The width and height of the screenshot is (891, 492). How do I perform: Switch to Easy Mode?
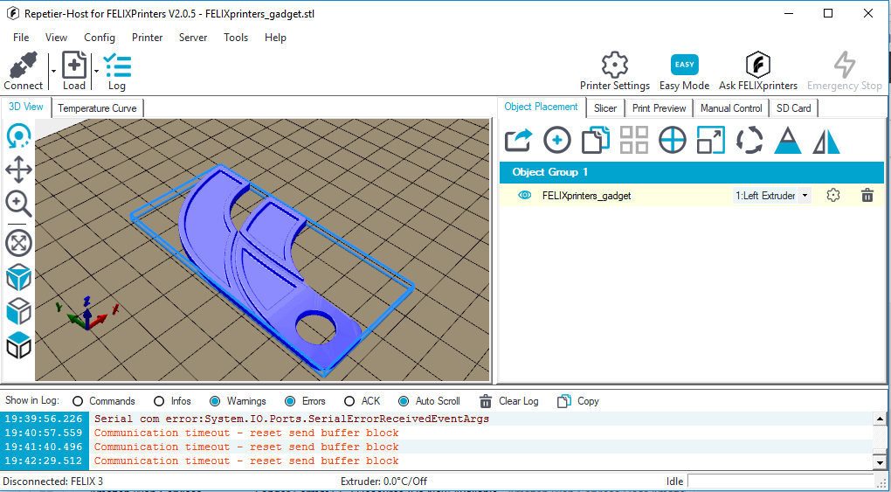(x=684, y=65)
